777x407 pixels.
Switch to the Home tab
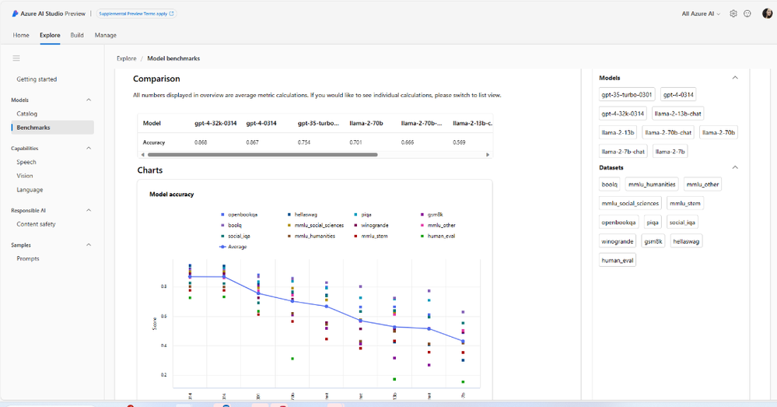point(21,35)
